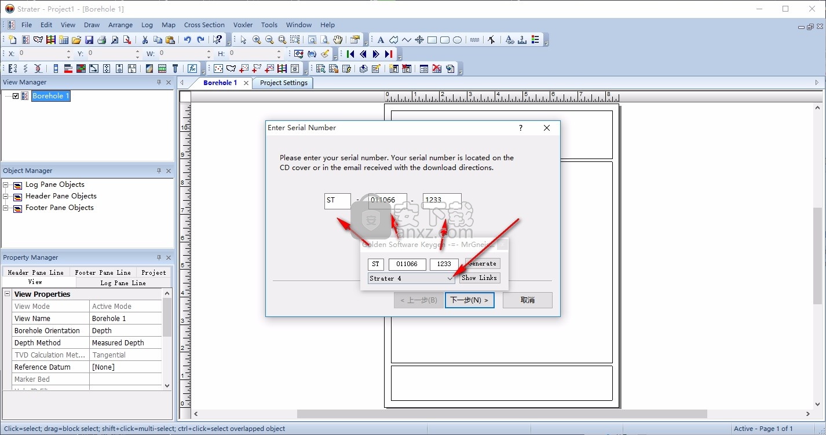Viewport: 826px width, 435px height.
Task: Click the Cut scissors icon
Action: [x=145, y=40]
